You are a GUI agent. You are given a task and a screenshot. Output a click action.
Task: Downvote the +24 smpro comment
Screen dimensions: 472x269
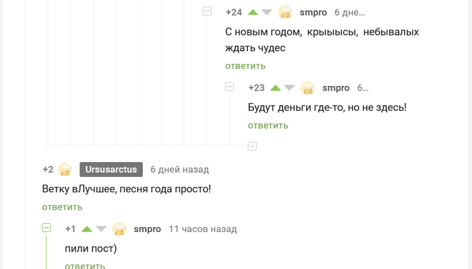tap(267, 12)
